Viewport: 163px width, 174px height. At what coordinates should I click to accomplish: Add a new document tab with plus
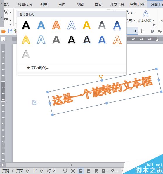[142, 31]
